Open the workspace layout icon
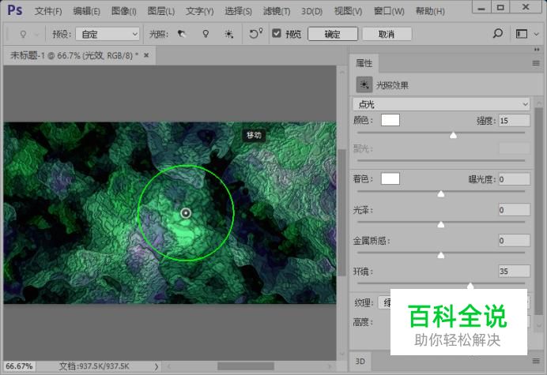The height and width of the screenshot is (375, 547). pyautogui.click(x=522, y=34)
